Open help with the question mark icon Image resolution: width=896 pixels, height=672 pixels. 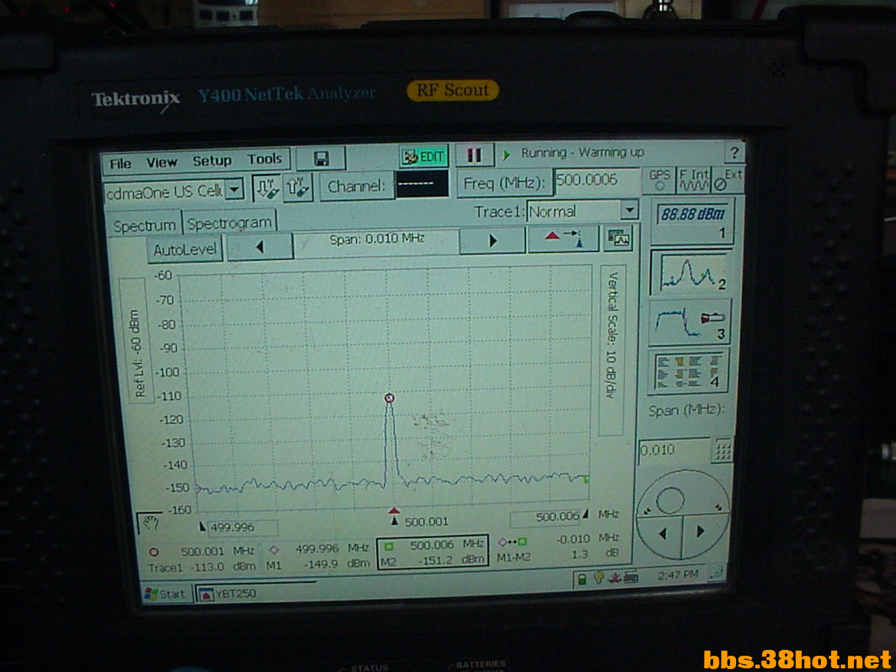[734, 153]
